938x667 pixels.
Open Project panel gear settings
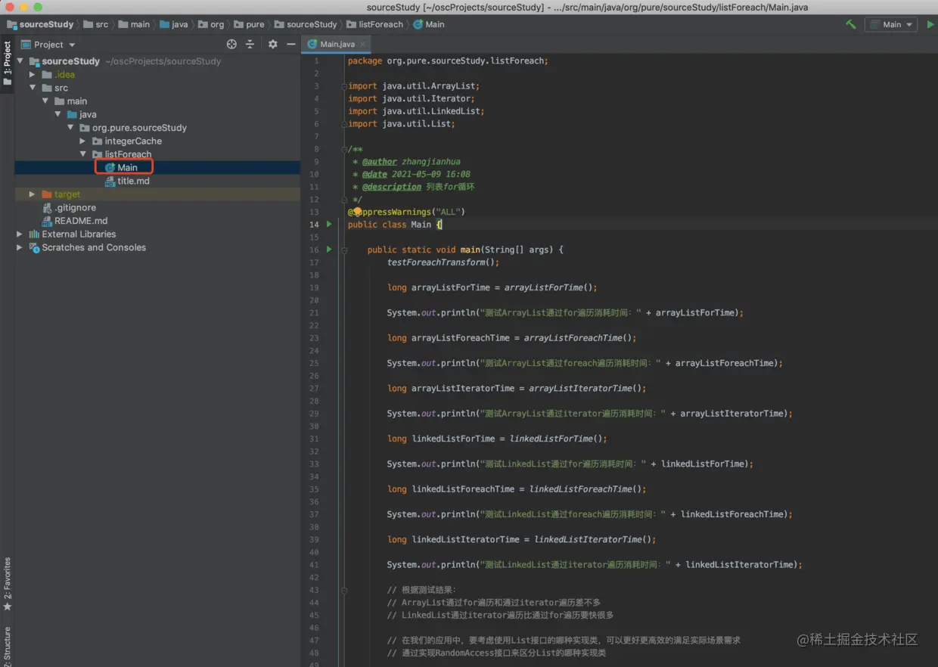click(x=273, y=45)
